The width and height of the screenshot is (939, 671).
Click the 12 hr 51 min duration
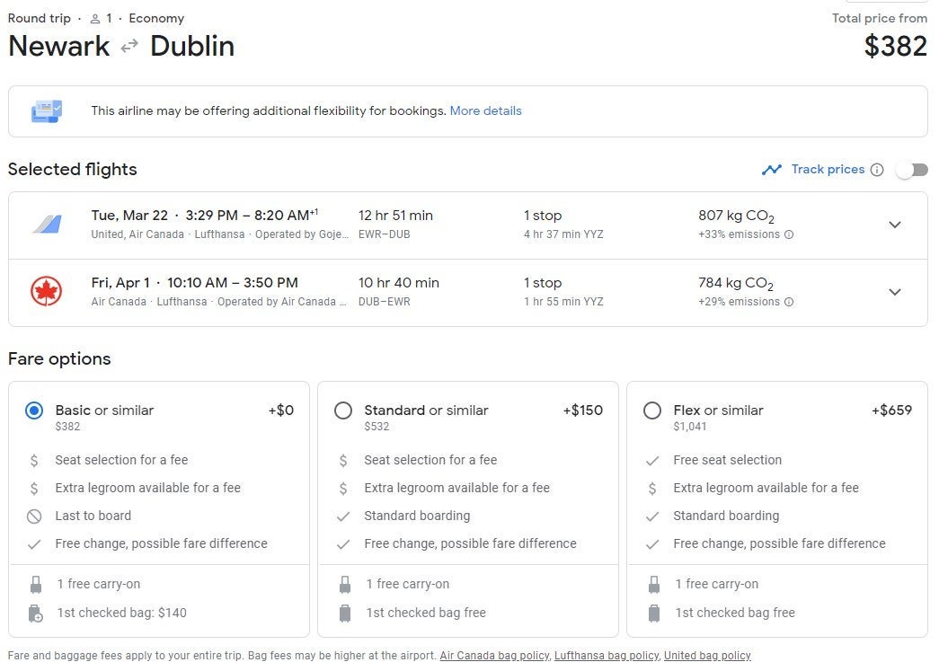click(x=395, y=216)
